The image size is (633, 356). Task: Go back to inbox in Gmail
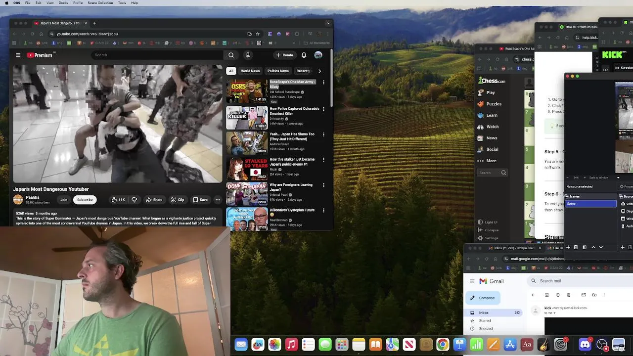point(533,295)
